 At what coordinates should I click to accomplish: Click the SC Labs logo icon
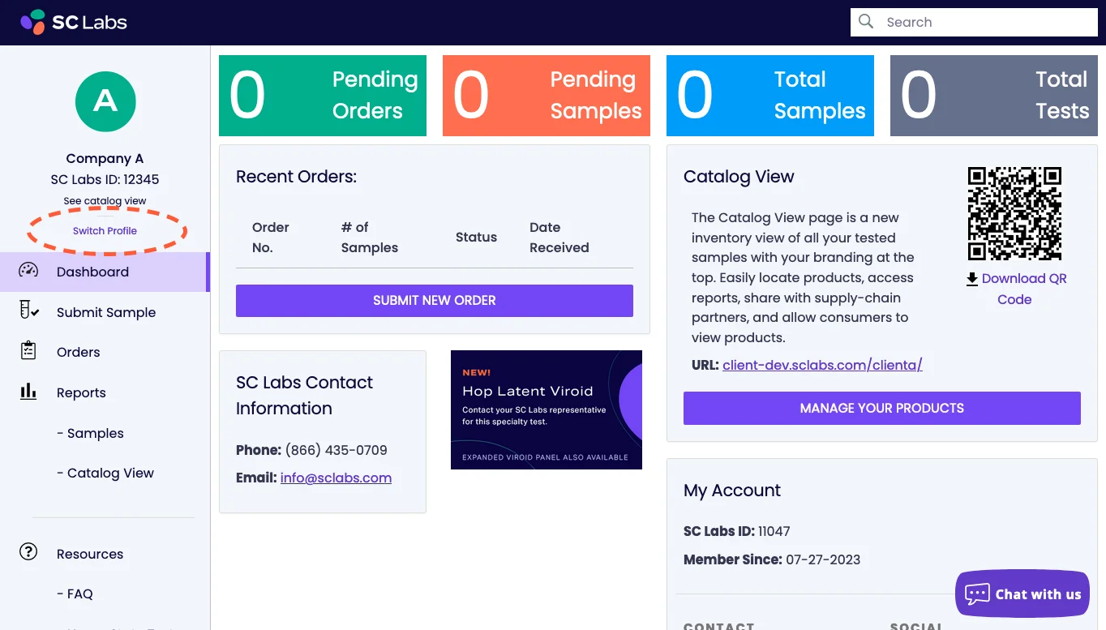pyautogui.click(x=33, y=22)
